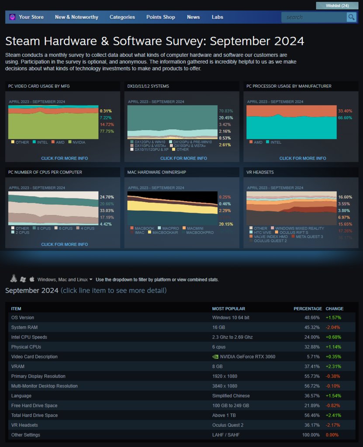Click the Windows platform icon
This screenshot has width=363, height=447.
pos(23,279)
